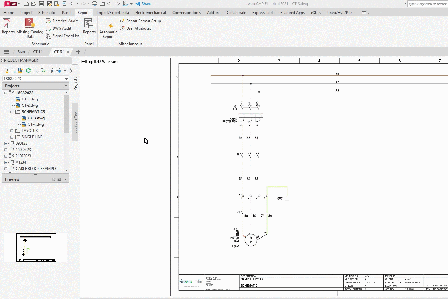Viewport: 448px width, 299px height.
Task: Switch to the Start file tab
Action: pyautogui.click(x=22, y=52)
